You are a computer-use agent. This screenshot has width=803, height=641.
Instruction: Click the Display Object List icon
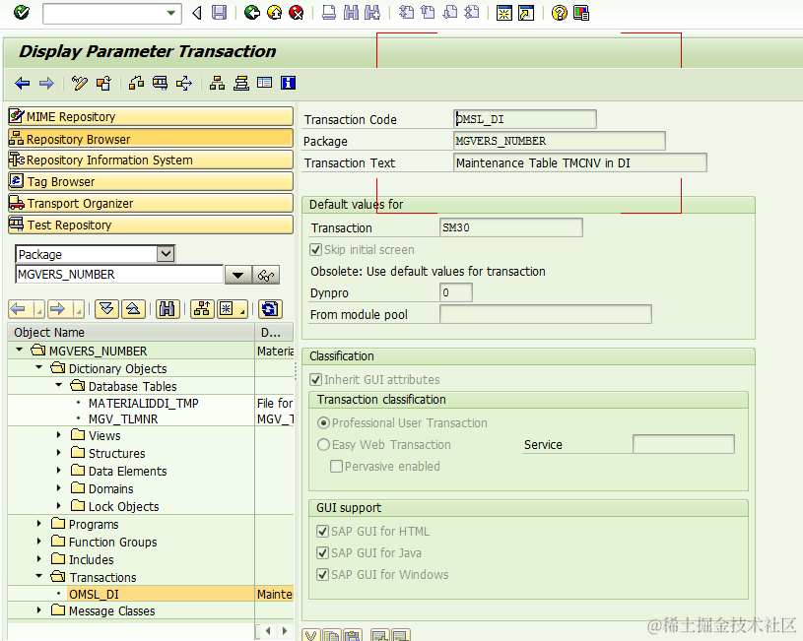217,83
